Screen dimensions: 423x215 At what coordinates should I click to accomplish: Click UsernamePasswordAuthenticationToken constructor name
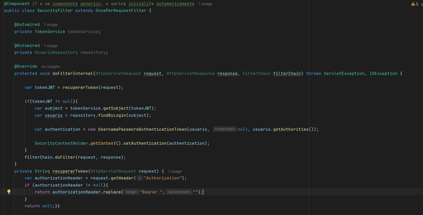coord(142,129)
